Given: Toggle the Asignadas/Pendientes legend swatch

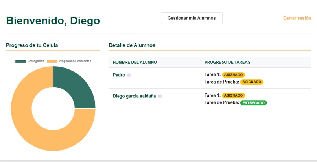Looking at the screenshot, I should coord(52,61).
